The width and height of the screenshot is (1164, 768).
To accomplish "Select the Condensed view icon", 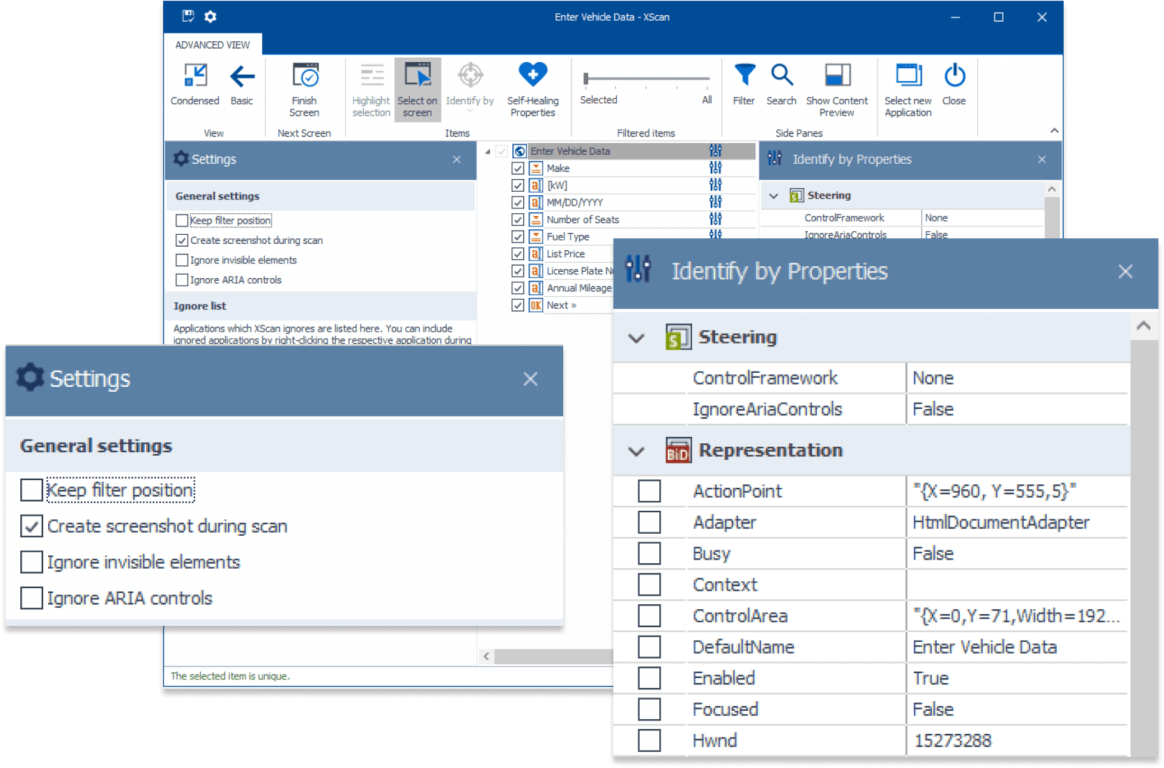I will point(194,84).
